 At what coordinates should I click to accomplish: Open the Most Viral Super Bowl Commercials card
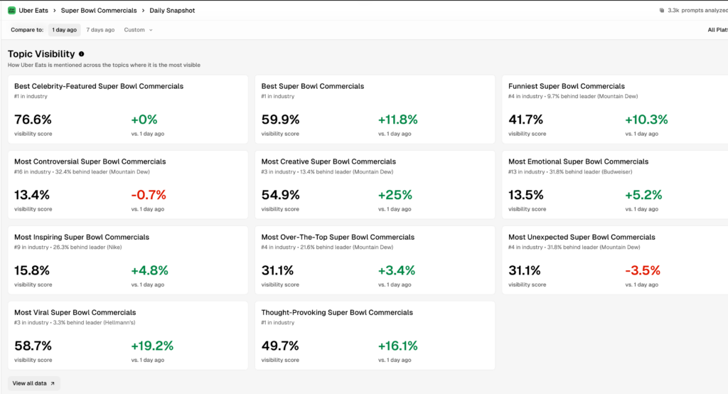(x=128, y=335)
